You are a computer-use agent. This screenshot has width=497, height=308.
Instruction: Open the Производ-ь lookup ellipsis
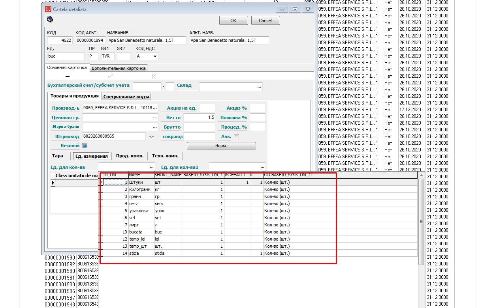[x=155, y=108]
